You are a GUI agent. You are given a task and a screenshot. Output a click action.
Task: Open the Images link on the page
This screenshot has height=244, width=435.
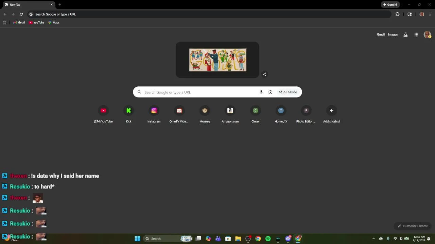coord(393,35)
